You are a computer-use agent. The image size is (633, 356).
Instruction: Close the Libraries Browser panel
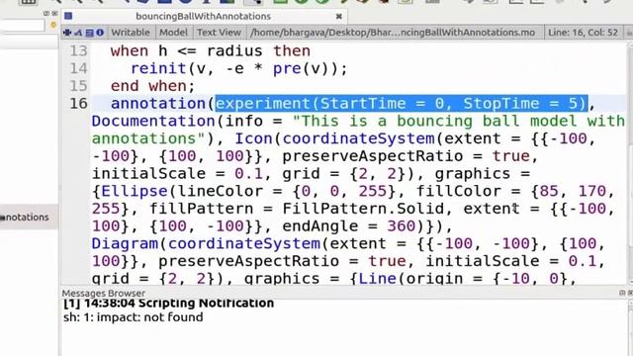[x=54, y=13]
